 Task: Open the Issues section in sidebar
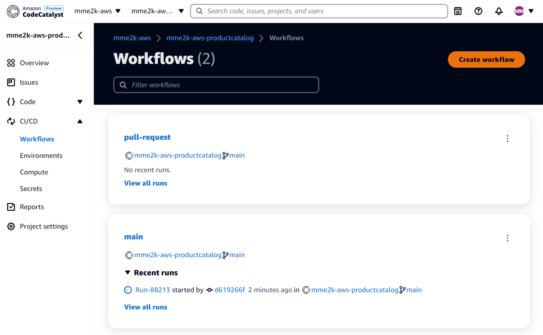tap(29, 82)
